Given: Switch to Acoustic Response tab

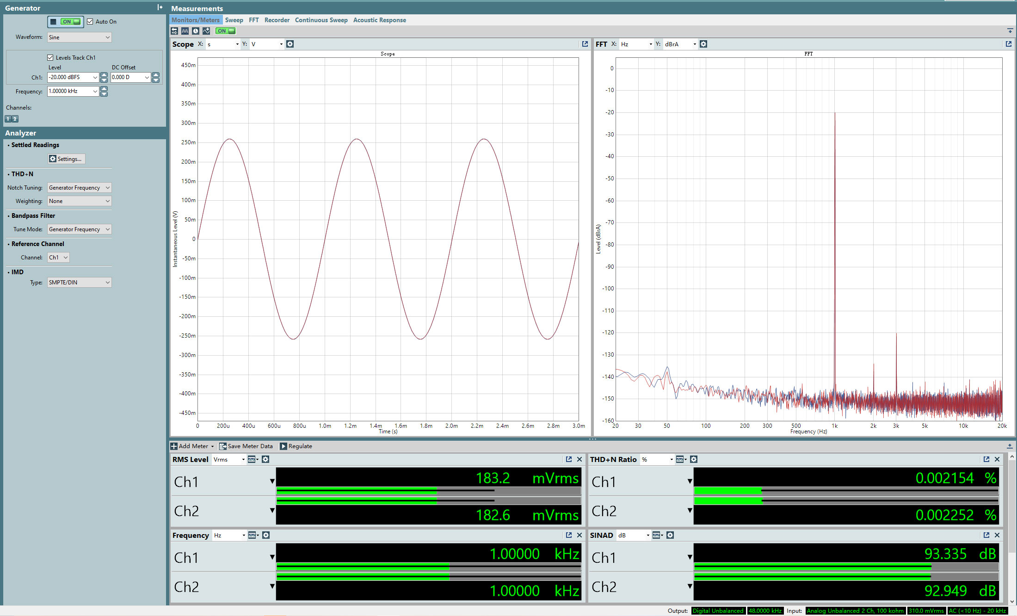Looking at the screenshot, I should click(380, 20).
